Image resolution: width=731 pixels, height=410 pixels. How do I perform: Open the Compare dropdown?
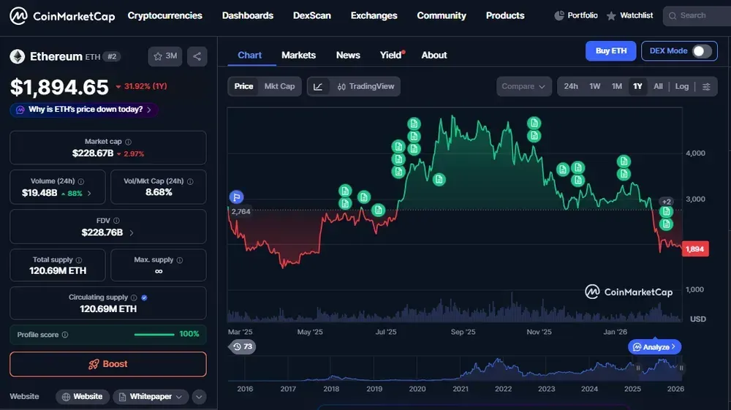point(523,87)
